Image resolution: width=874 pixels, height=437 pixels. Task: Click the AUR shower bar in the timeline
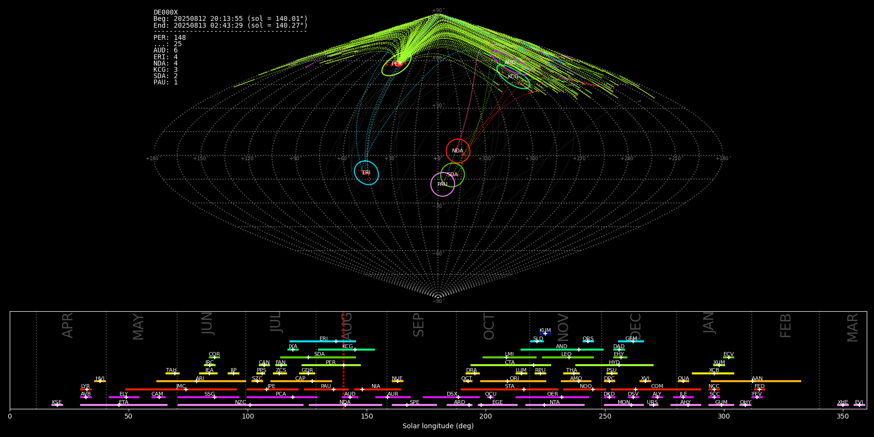tap(393, 397)
